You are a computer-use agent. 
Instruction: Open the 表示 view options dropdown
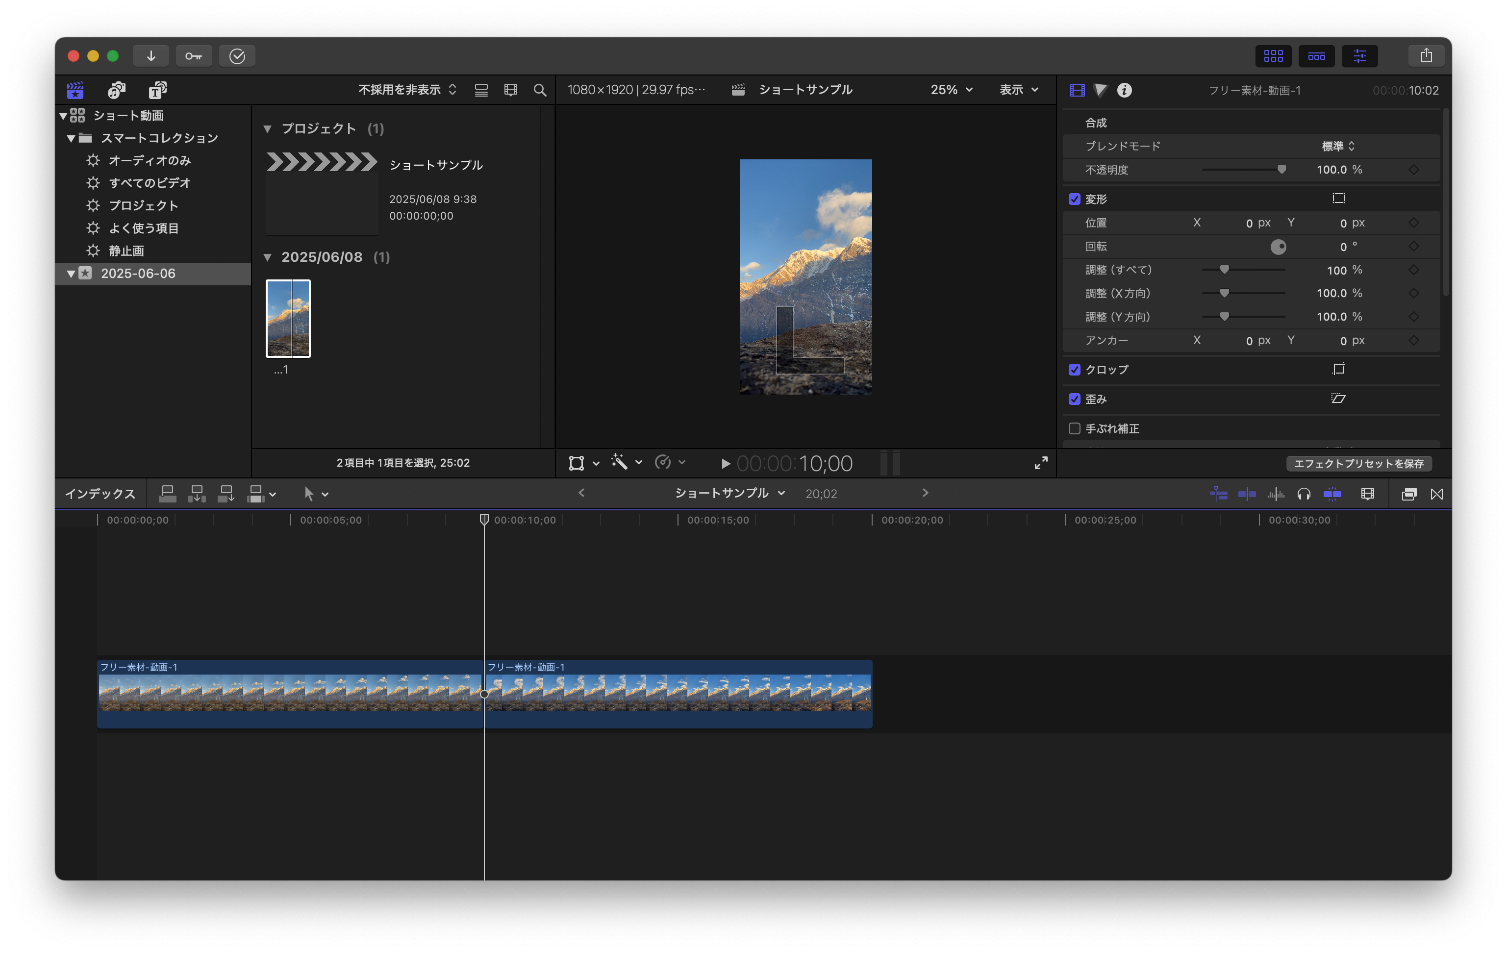[x=1018, y=90]
